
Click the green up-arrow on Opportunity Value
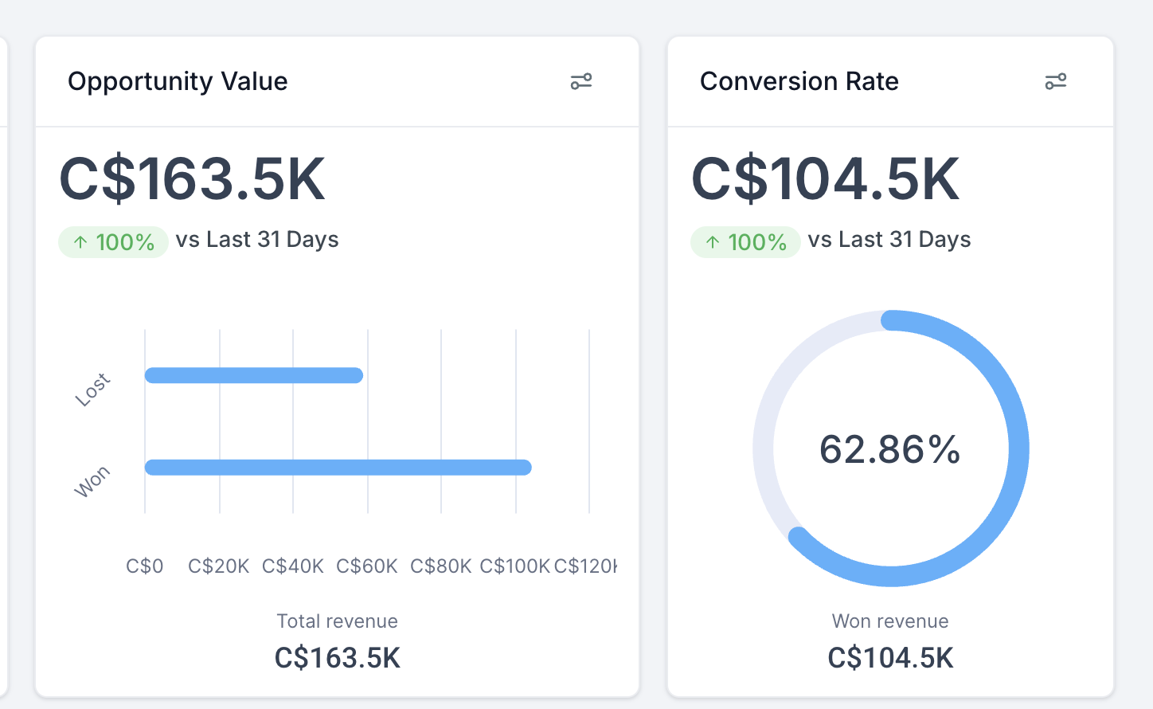[79, 241]
